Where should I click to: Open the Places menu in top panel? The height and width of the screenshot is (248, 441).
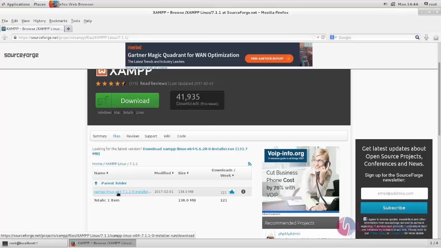tap(40, 4)
